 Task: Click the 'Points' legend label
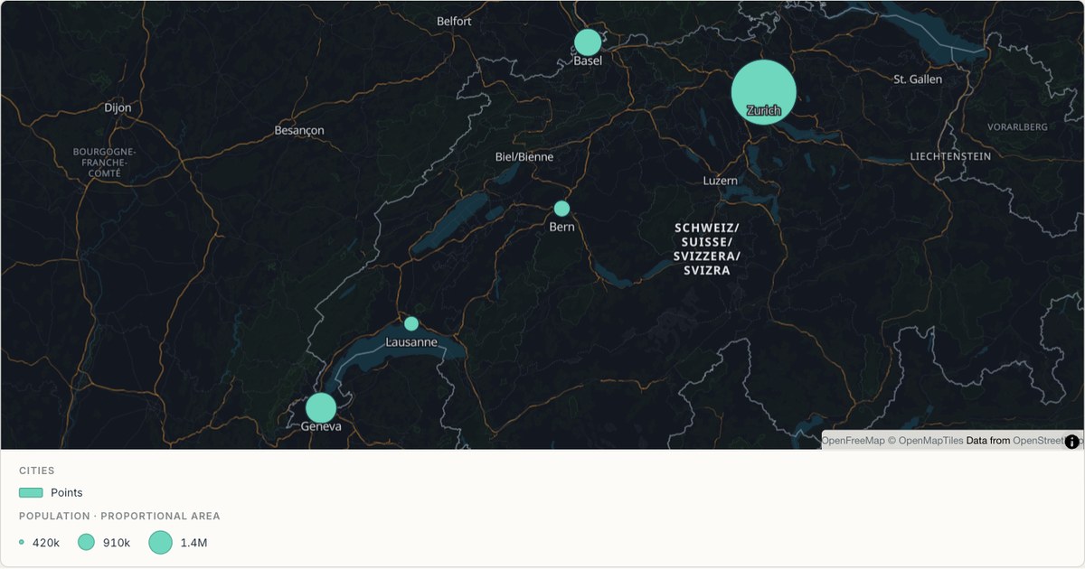click(67, 492)
